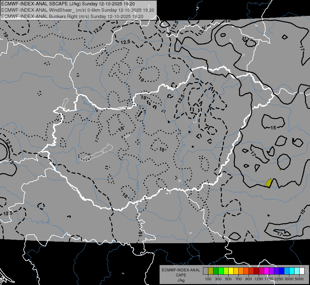The width and height of the screenshot is (310, 285).
Task: Click the J/kg unit label in legend
Action: (x=181, y=280)
